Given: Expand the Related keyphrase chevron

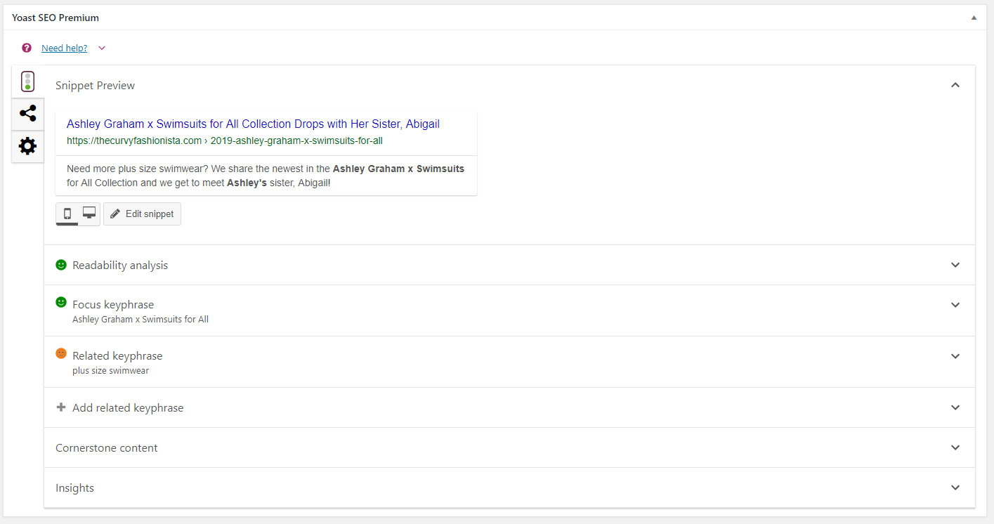Looking at the screenshot, I should [x=955, y=356].
